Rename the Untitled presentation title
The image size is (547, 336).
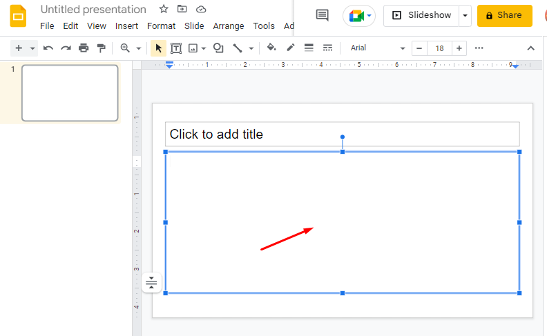point(93,10)
